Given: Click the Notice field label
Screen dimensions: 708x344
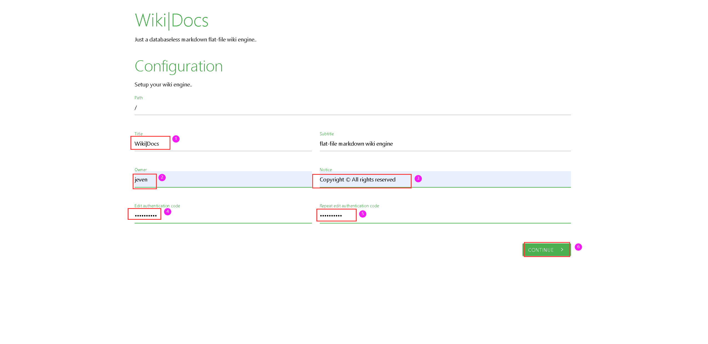Looking at the screenshot, I should (326, 169).
